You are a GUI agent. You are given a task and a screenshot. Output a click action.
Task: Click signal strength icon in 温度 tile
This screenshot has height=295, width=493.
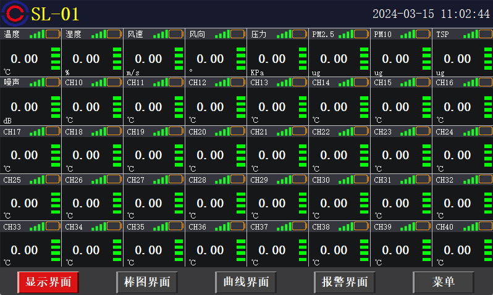point(37,34)
